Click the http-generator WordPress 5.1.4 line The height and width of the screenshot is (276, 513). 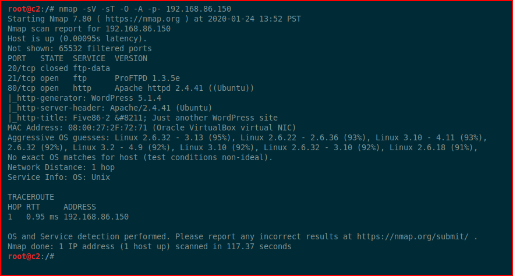(84, 98)
